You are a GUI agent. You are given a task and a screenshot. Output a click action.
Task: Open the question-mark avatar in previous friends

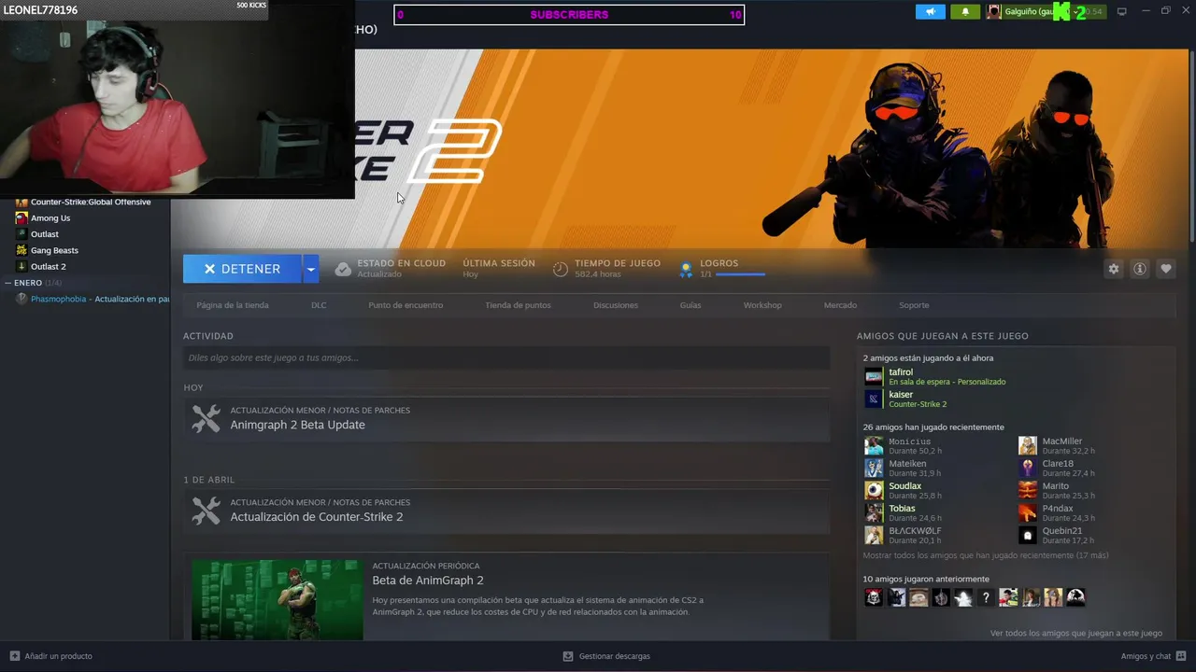click(986, 597)
